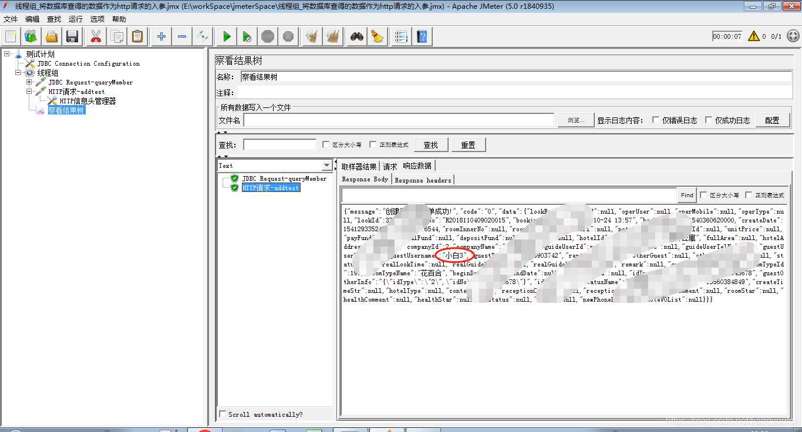The image size is (802, 432).
Task: Open the 运行 menu
Action: [x=76, y=19]
